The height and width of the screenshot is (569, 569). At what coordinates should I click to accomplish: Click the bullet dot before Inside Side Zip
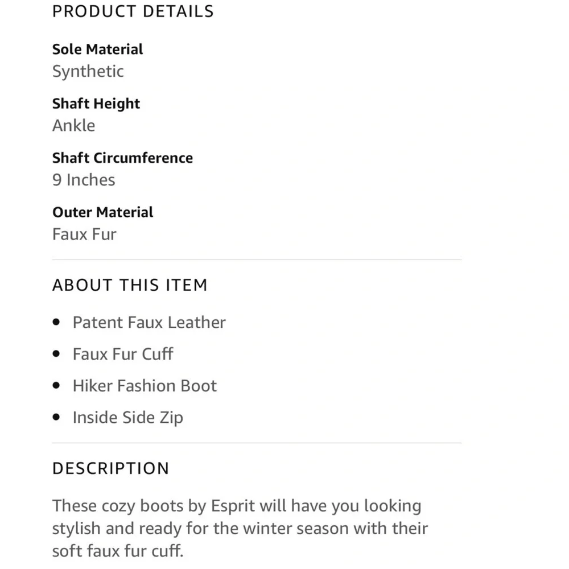click(x=56, y=417)
